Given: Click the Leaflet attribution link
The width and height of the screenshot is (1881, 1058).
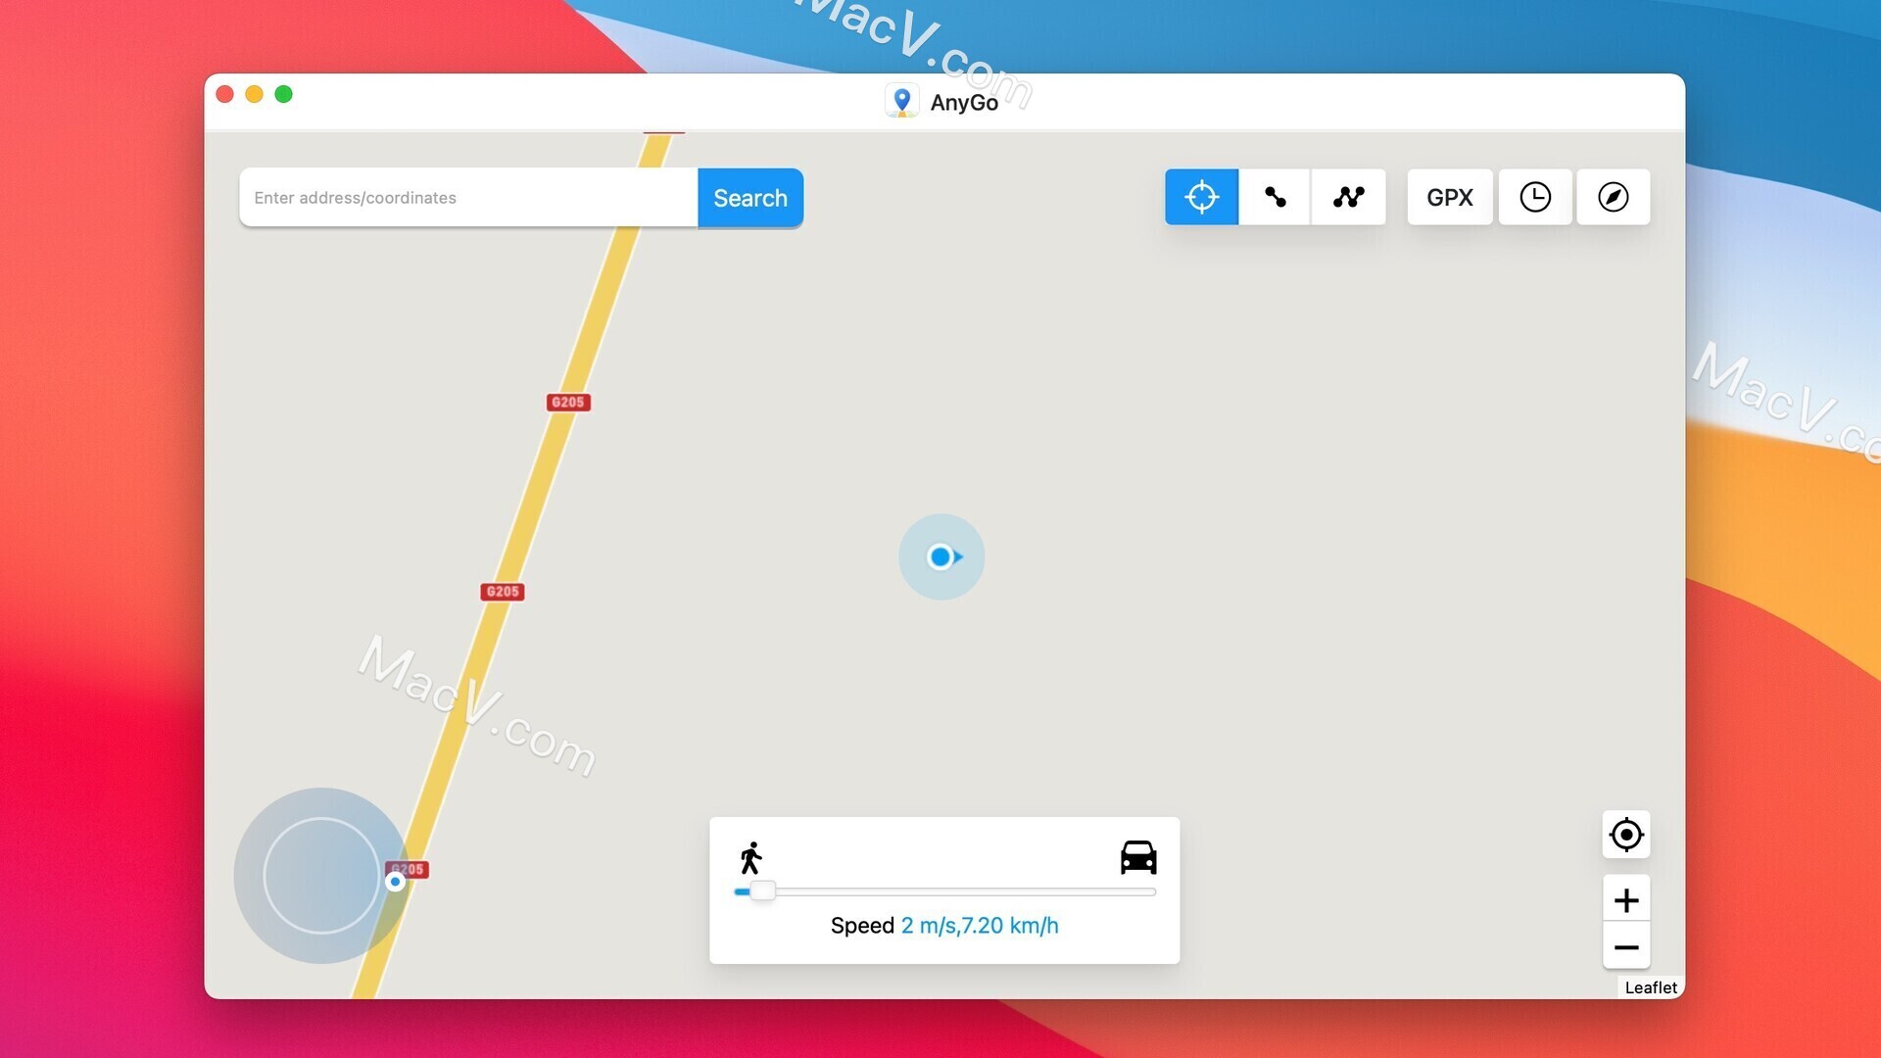Looking at the screenshot, I should click(x=1650, y=986).
